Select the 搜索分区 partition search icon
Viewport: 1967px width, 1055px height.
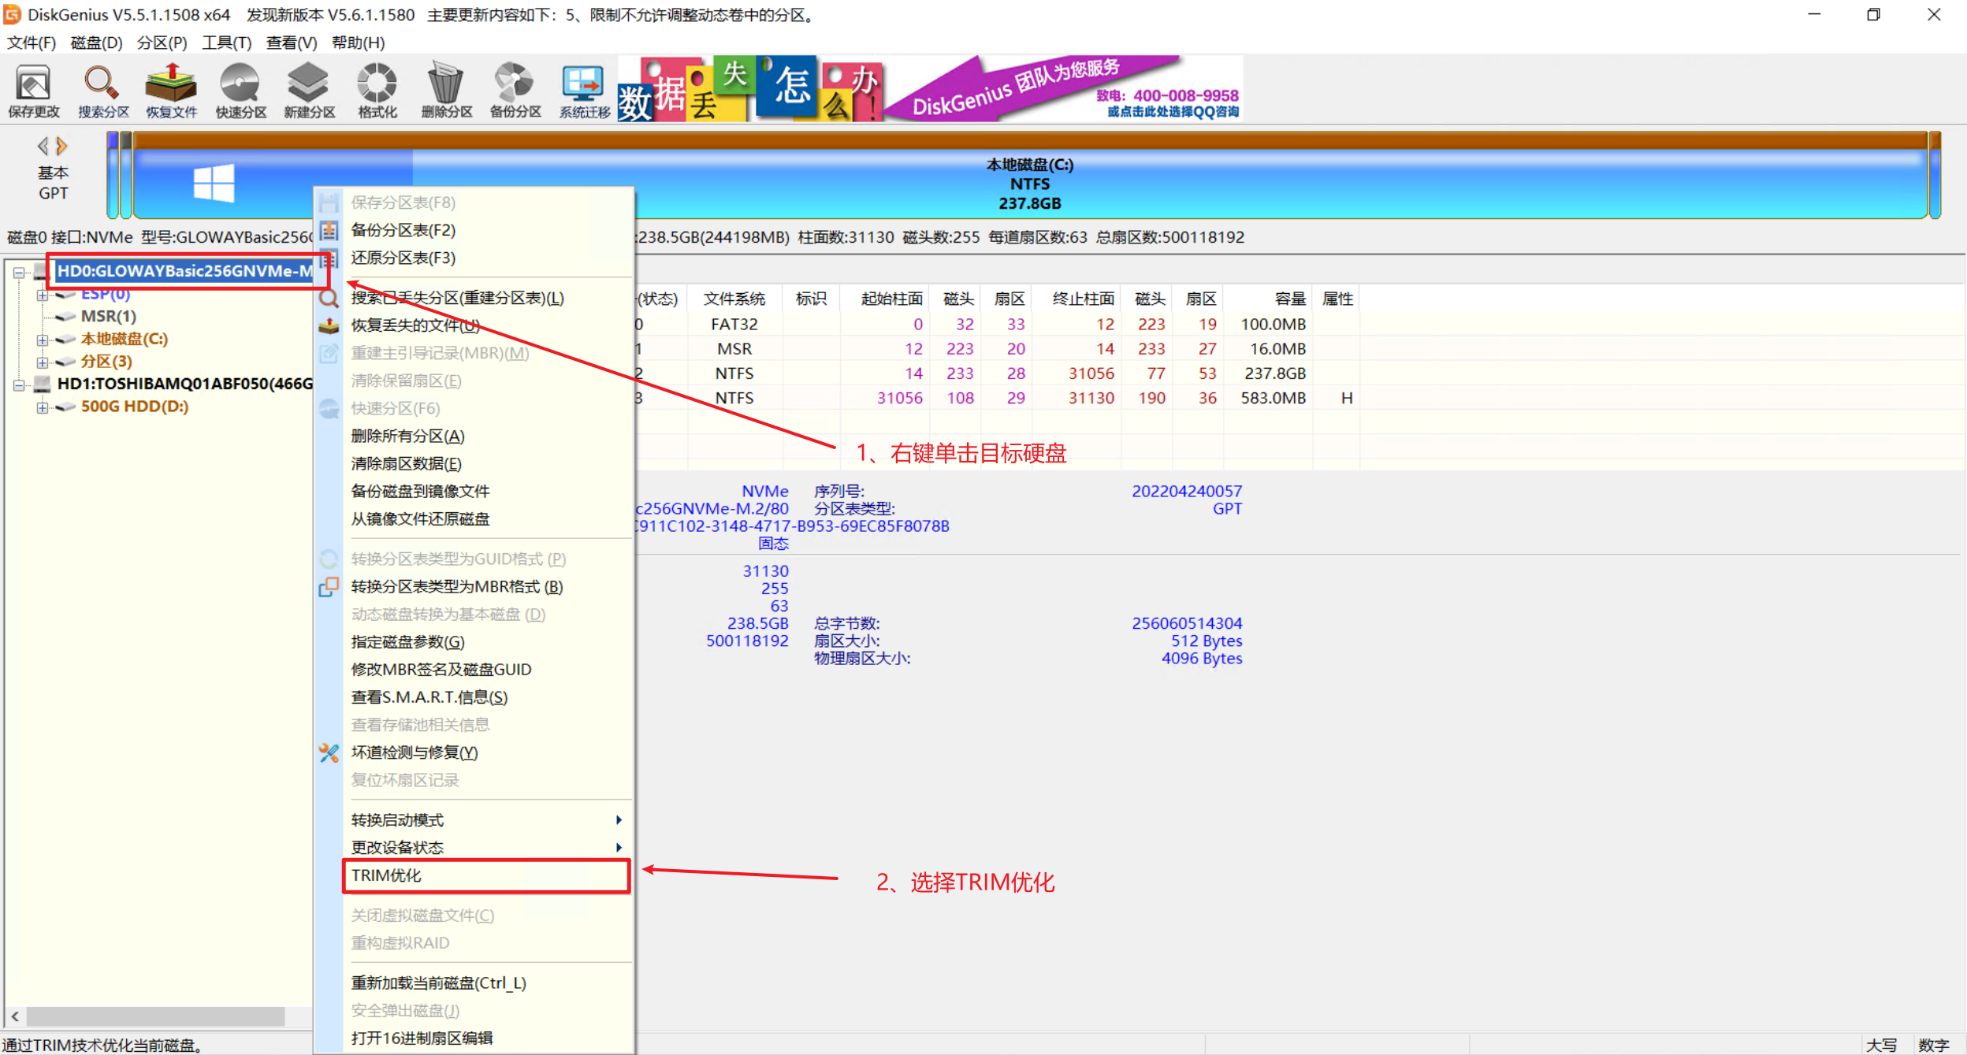click(x=101, y=89)
